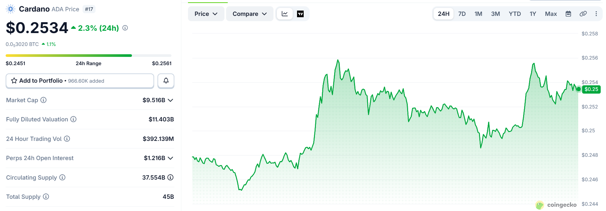Expand the Market Cap chevron
Screen dimensions: 606x211
click(x=170, y=100)
